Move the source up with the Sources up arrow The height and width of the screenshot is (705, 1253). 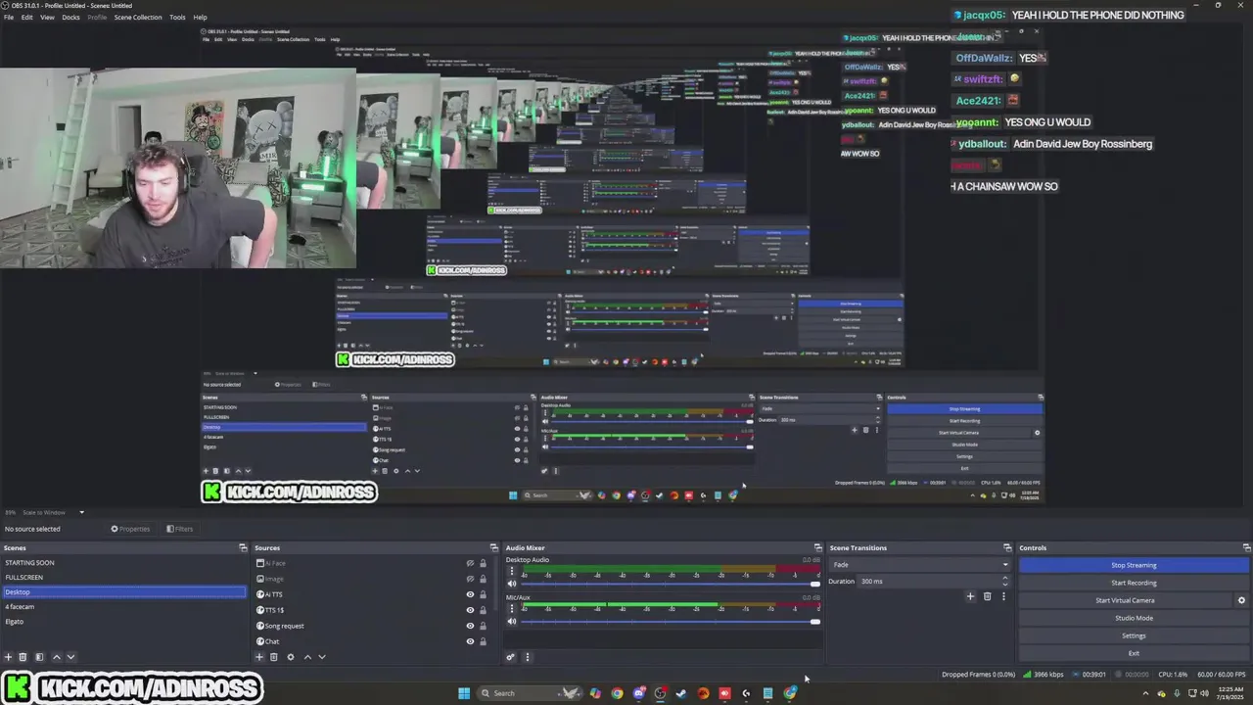point(307,657)
